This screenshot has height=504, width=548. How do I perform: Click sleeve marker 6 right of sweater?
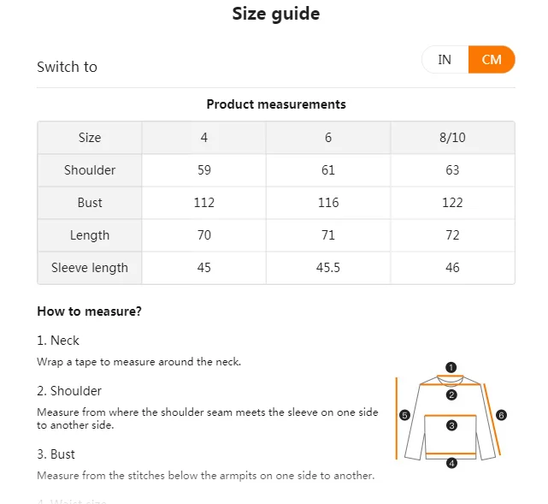click(x=501, y=415)
